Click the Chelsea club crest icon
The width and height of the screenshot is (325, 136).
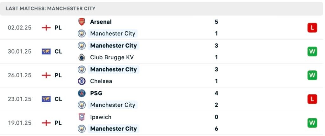click(x=82, y=81)
